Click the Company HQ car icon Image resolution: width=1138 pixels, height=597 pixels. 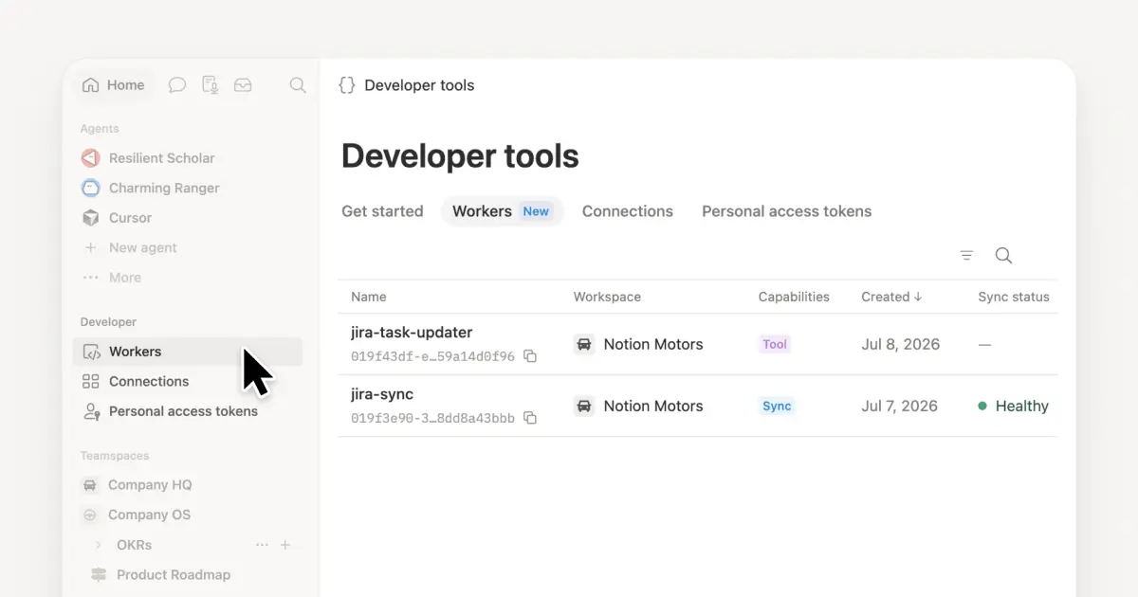coord(90,485)
